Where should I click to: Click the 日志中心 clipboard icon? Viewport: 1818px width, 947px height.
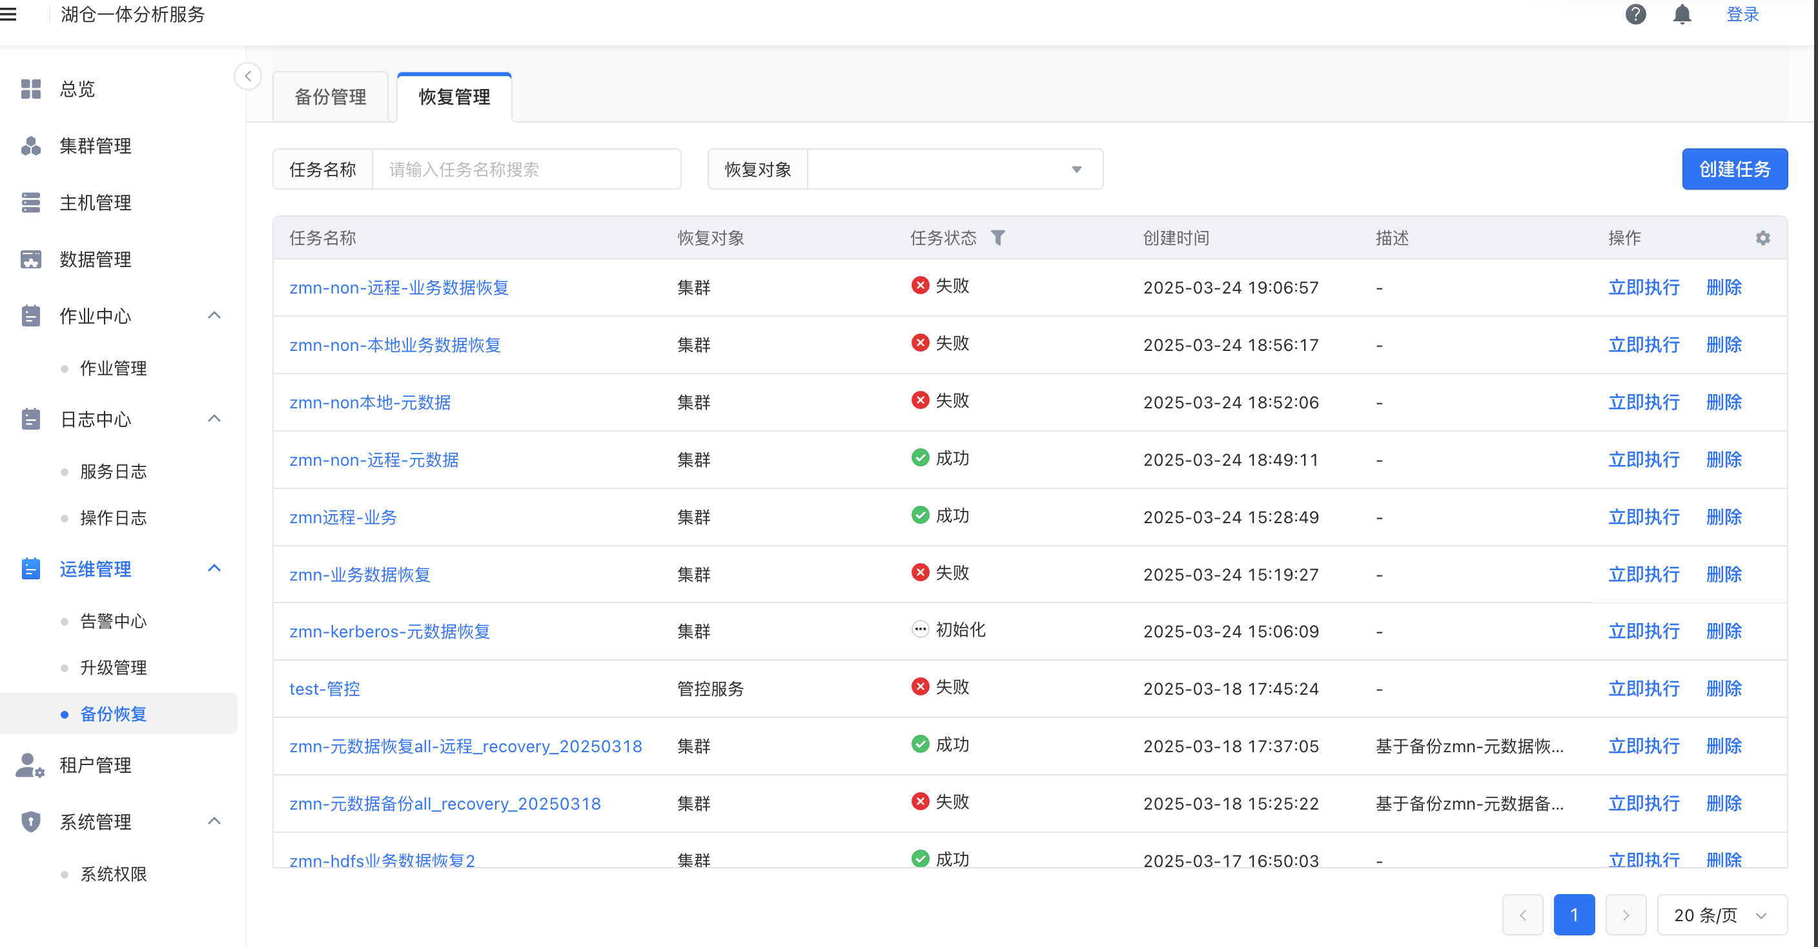[30, 419]
